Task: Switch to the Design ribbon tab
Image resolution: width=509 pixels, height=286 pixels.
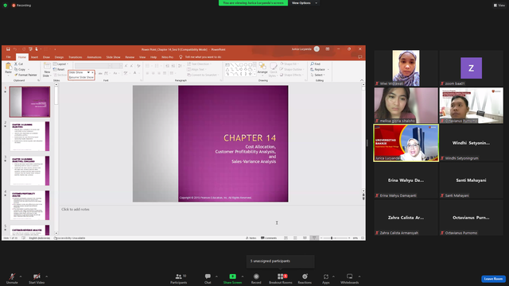Action: pos(59,57)
